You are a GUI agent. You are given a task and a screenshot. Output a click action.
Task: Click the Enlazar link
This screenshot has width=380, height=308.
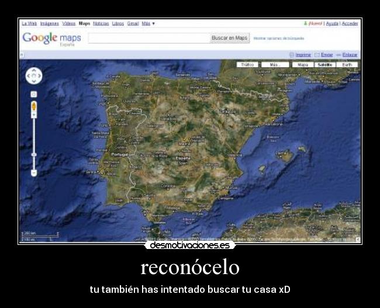(350, 55)
